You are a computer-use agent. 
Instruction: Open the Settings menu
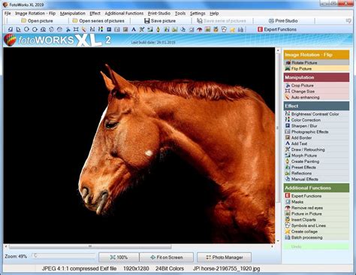(x=198, y=14)
